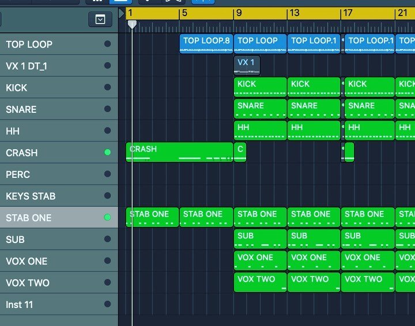
Task: Toggle the KICK track indicator dot
Action: tap(107, 87)
